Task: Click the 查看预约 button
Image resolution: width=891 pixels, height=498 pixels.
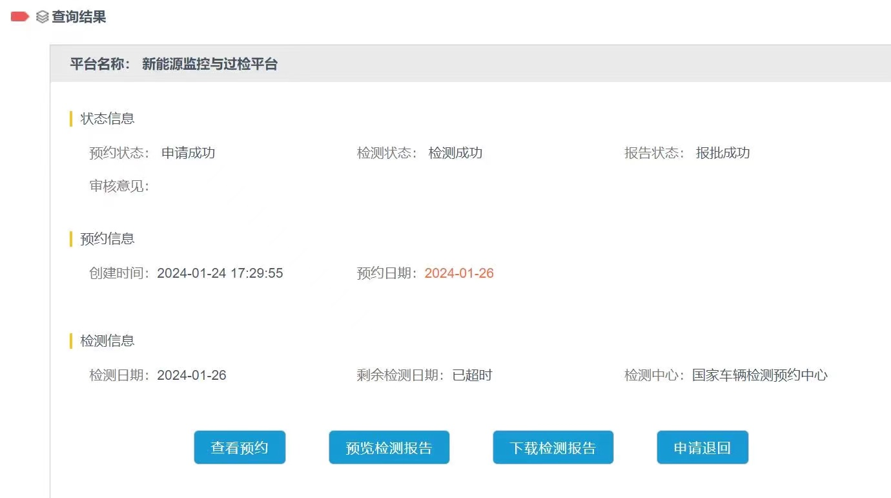Action: (x=240, y=448)
